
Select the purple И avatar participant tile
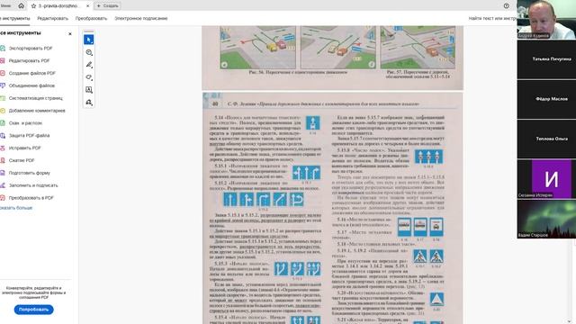[546, 179]
